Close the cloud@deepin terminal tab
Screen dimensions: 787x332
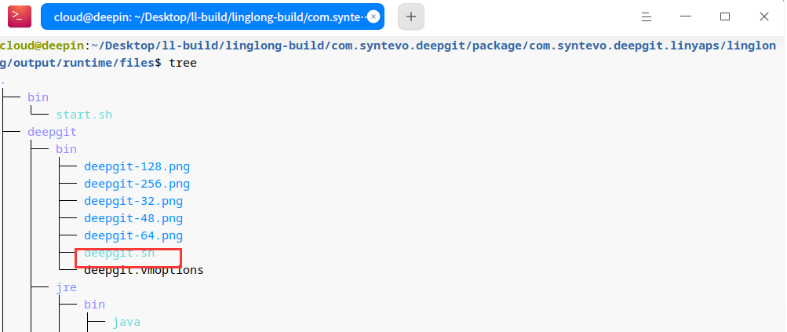click(373, 16)
